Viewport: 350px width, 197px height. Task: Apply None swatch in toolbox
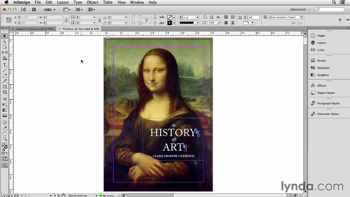coord(5,159)
